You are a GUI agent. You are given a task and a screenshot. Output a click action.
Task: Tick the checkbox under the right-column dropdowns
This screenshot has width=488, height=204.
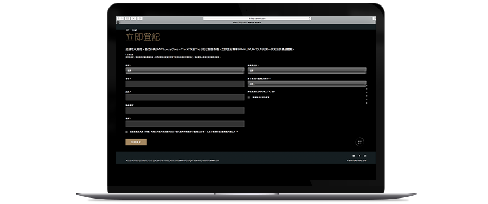click(x=249, y=97)
